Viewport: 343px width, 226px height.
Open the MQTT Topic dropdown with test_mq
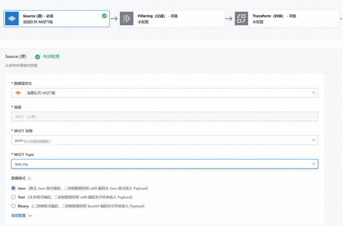coord(165,164)
